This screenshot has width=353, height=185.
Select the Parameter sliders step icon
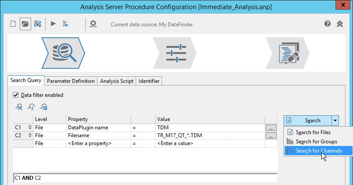176,53
